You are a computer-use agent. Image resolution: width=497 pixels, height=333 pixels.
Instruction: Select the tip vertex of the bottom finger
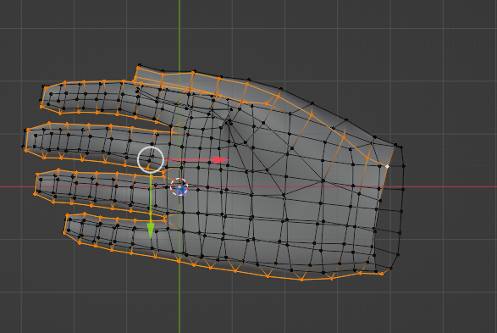64,233
